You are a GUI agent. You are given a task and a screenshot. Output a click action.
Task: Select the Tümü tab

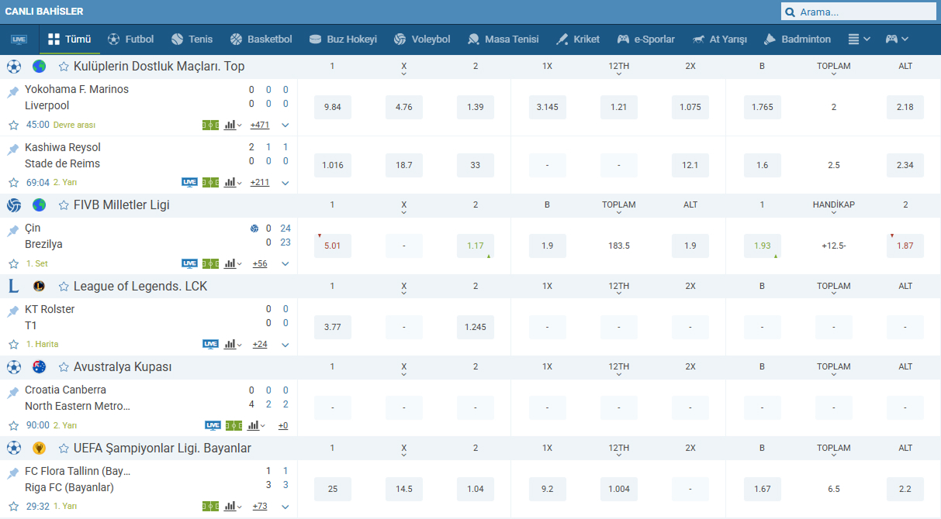(70, 39)
